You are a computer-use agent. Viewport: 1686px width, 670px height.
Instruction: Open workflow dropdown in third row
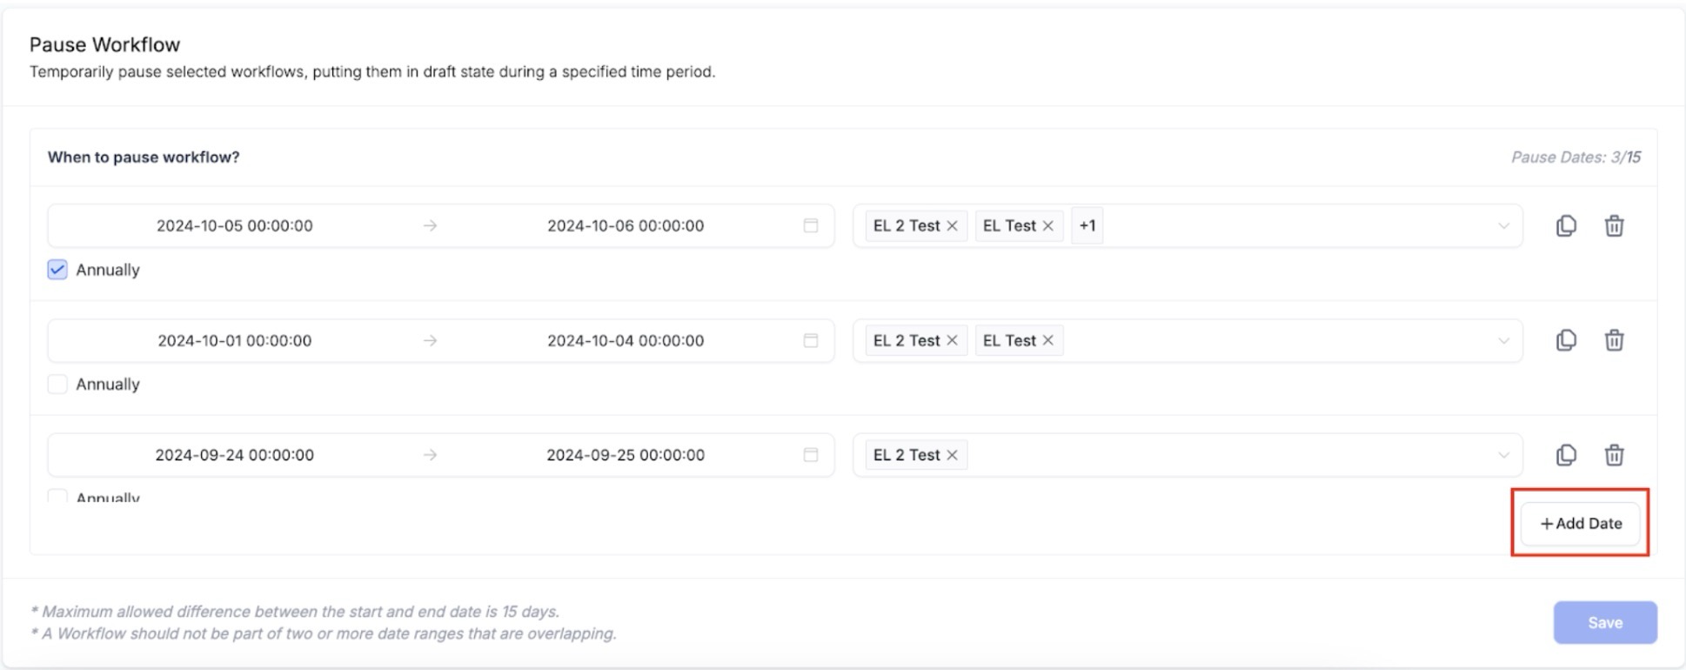pyautogui.click(x=1503, y=455)
